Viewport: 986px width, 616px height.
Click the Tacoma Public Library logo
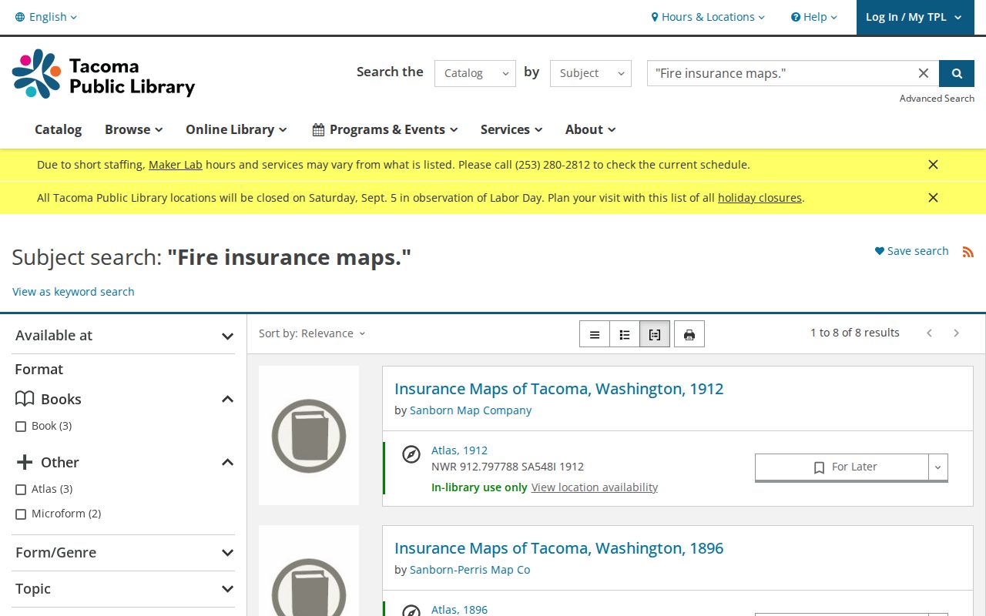tap(103, 74)
